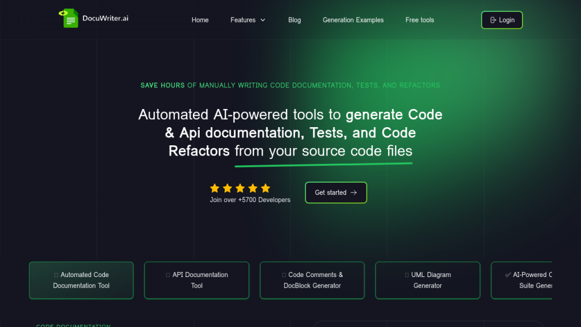This screenshot has height=327, width=581.
Task: Click the DocuWriter.ai green document logo icon
Action: 69,19
